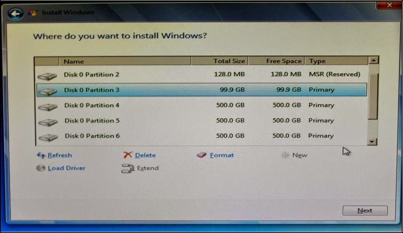Click the scrollbar up arrow in partition list

pos(374,60)
